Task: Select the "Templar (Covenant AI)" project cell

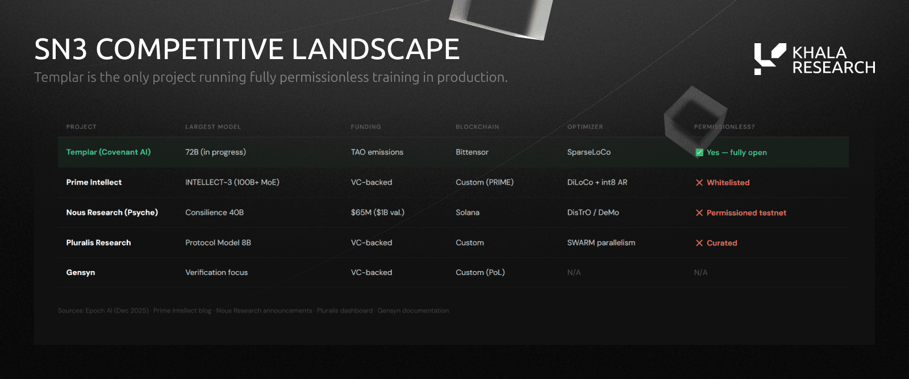Action: [x=109, y=152]
